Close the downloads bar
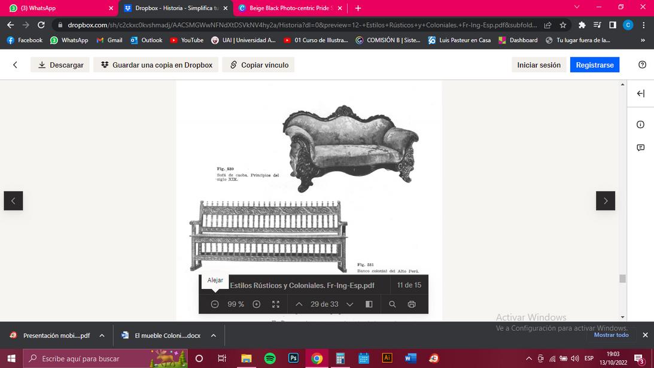The height and width of the screenshot is (368, 654). tap(645, 335)
